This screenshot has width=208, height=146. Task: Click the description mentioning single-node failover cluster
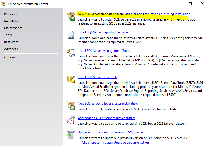tap(128, 109)
